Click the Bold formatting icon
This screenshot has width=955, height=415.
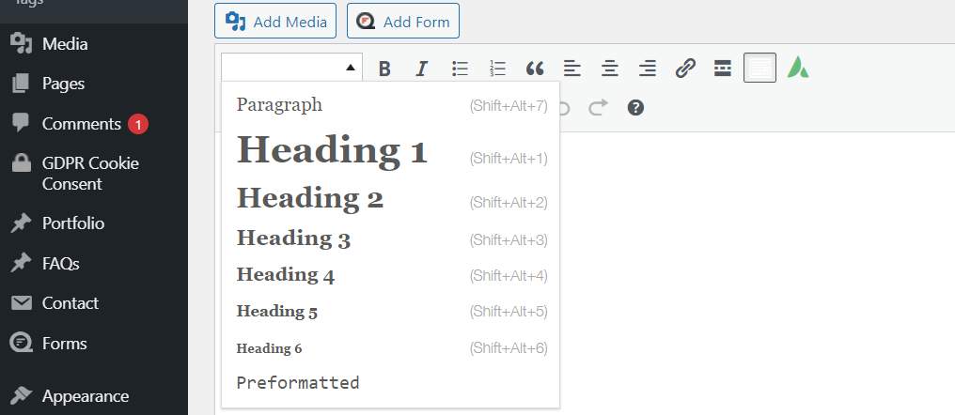coord(384,69)
